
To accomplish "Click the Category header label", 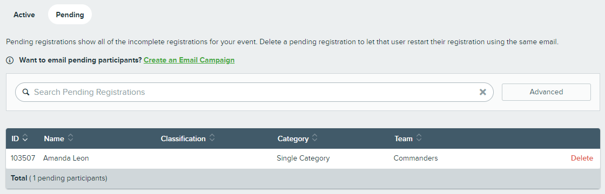I will tap(293, 138).
